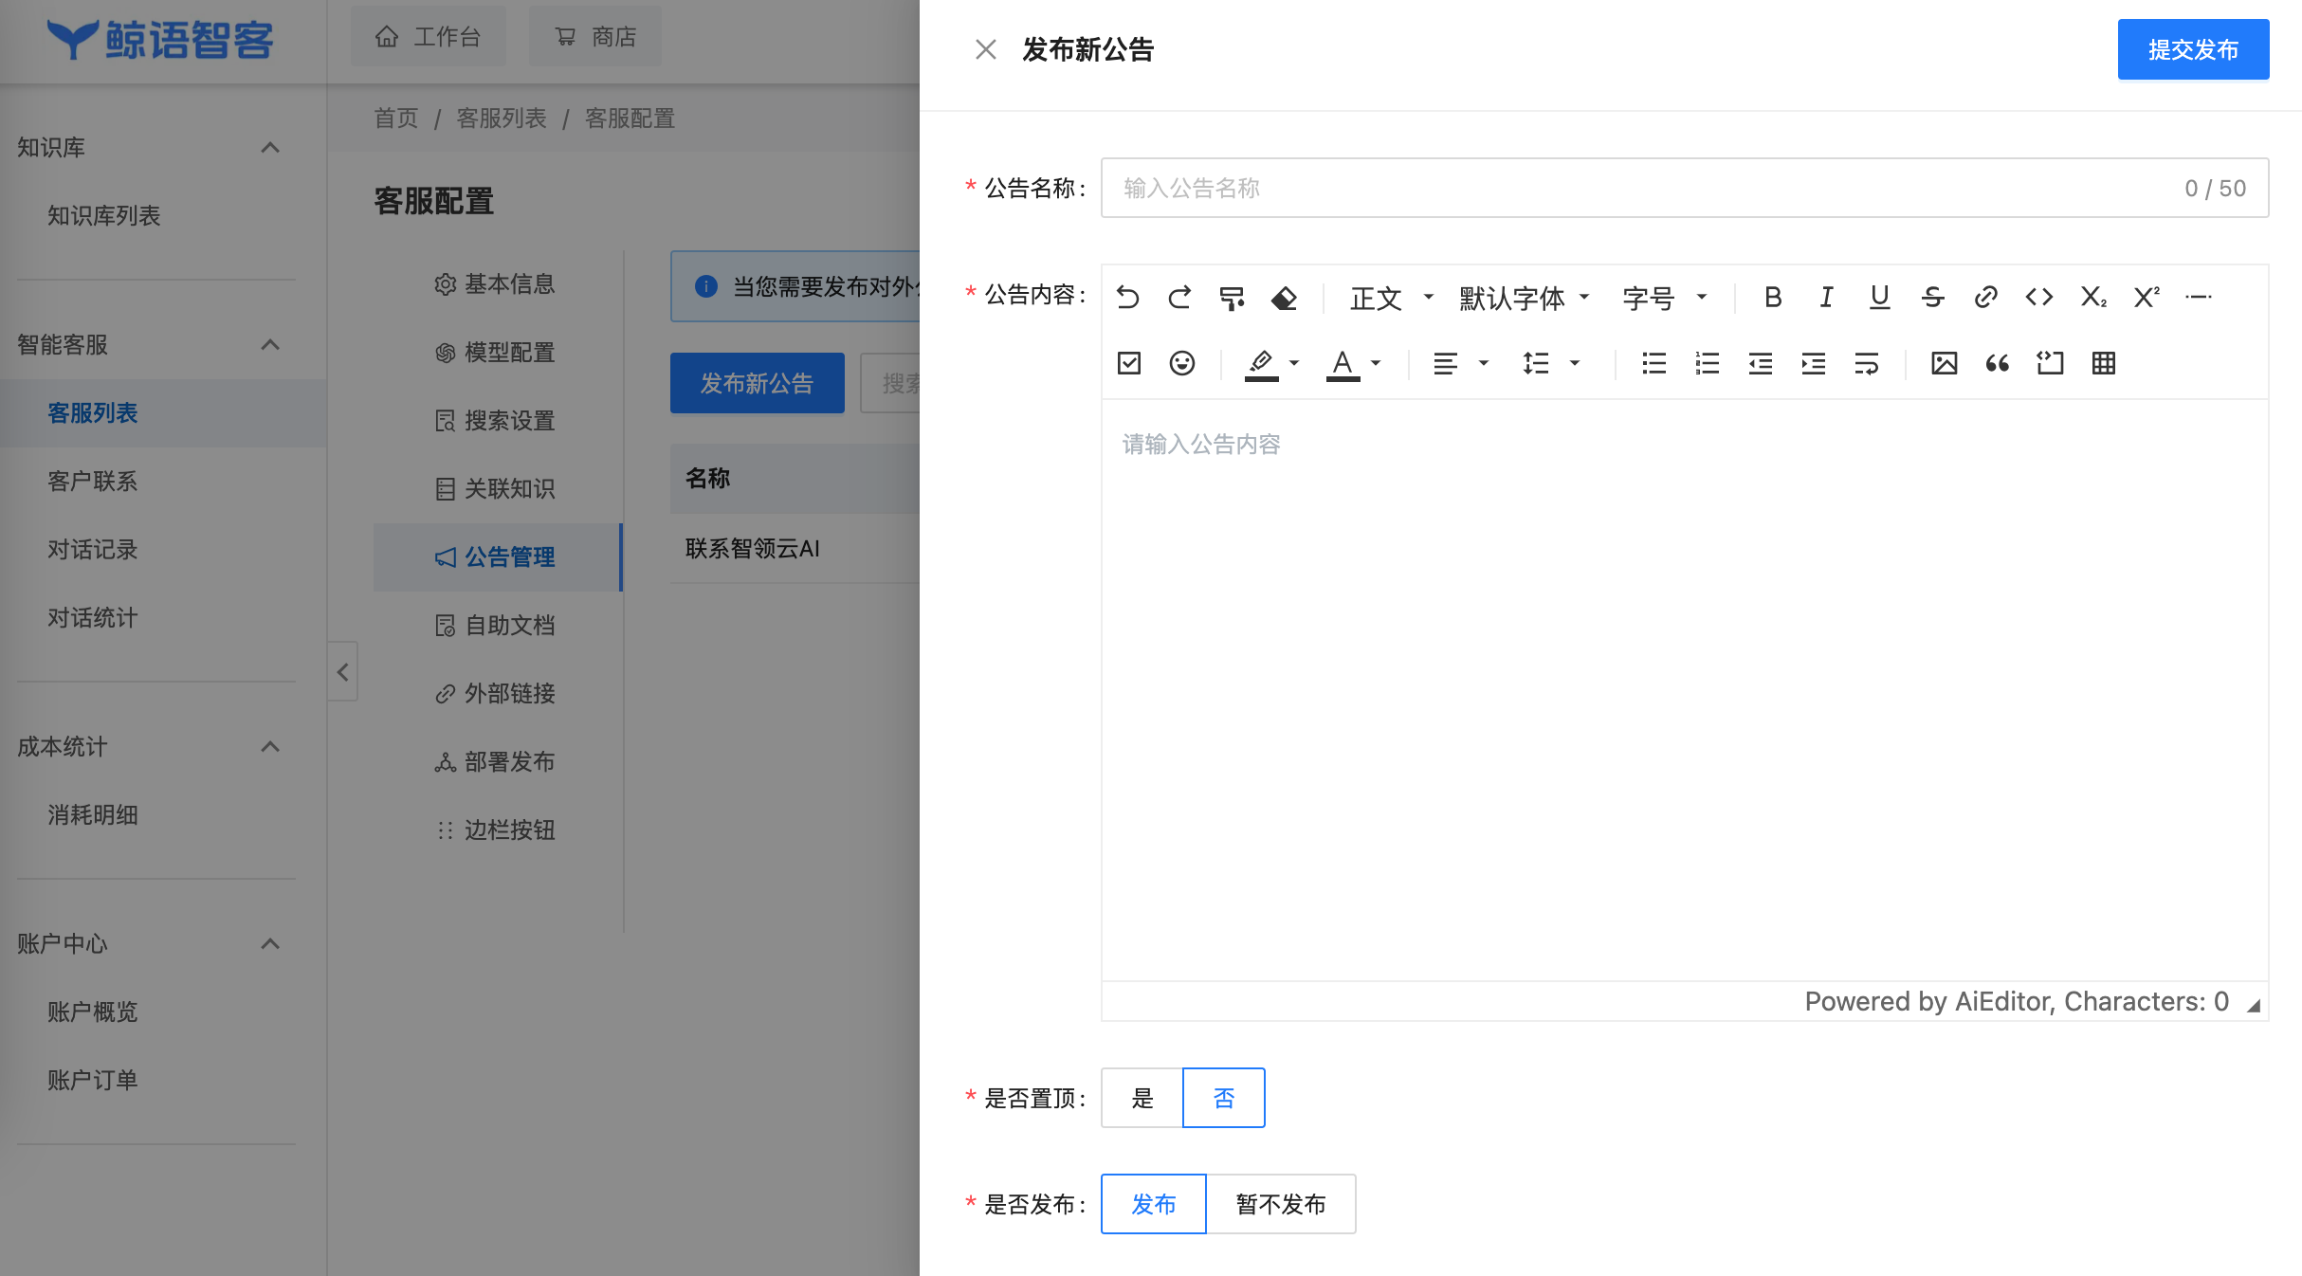
Task: Insert a hyperlink with the link icon
Action: [1986, 298]
